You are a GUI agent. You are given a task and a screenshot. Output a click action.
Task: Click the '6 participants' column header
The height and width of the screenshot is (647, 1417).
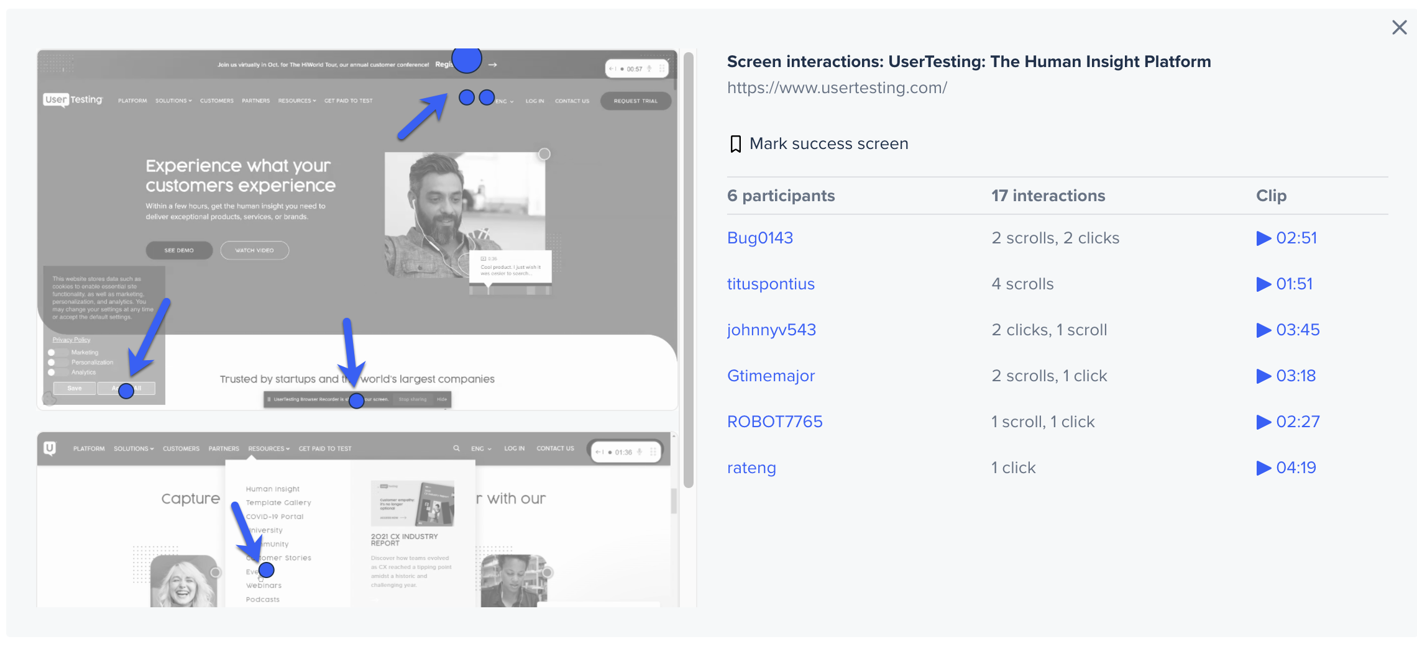(x=781, y=196)
